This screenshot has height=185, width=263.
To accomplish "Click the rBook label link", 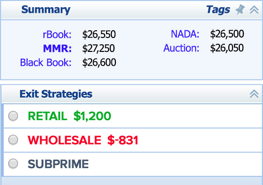I will click(57, 35).
